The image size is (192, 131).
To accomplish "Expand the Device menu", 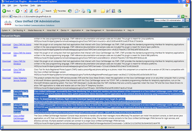I will click(x=65, y=30).
